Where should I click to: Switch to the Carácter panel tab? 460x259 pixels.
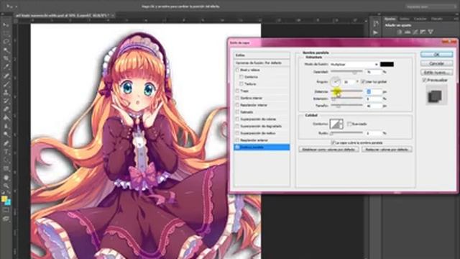[x=420, y=19]
